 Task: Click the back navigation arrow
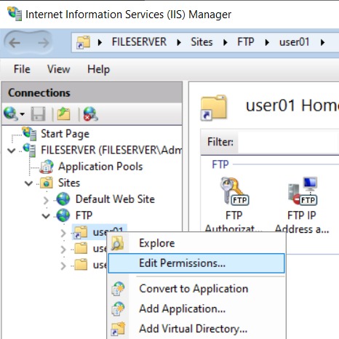pyautogui.click(x=15, y=43)
